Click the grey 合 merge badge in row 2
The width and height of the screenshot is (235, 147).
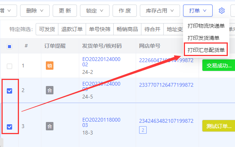[50, 90]
